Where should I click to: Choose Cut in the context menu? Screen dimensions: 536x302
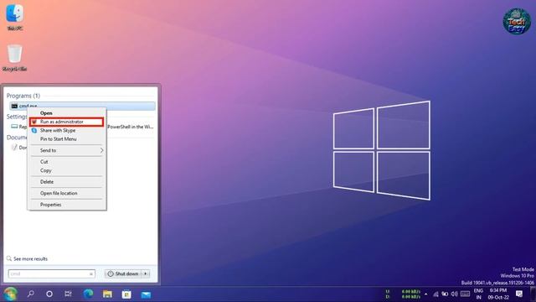[67, 162]
